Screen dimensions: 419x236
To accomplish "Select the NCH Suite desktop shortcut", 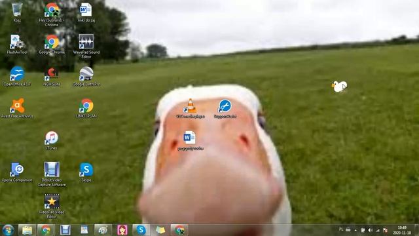I will pyautogui.click(x=52, y=76).
